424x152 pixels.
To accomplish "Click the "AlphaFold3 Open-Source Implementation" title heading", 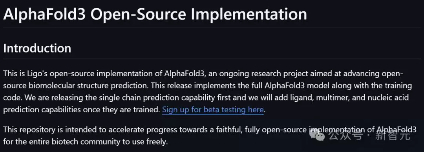I will 155,14.
